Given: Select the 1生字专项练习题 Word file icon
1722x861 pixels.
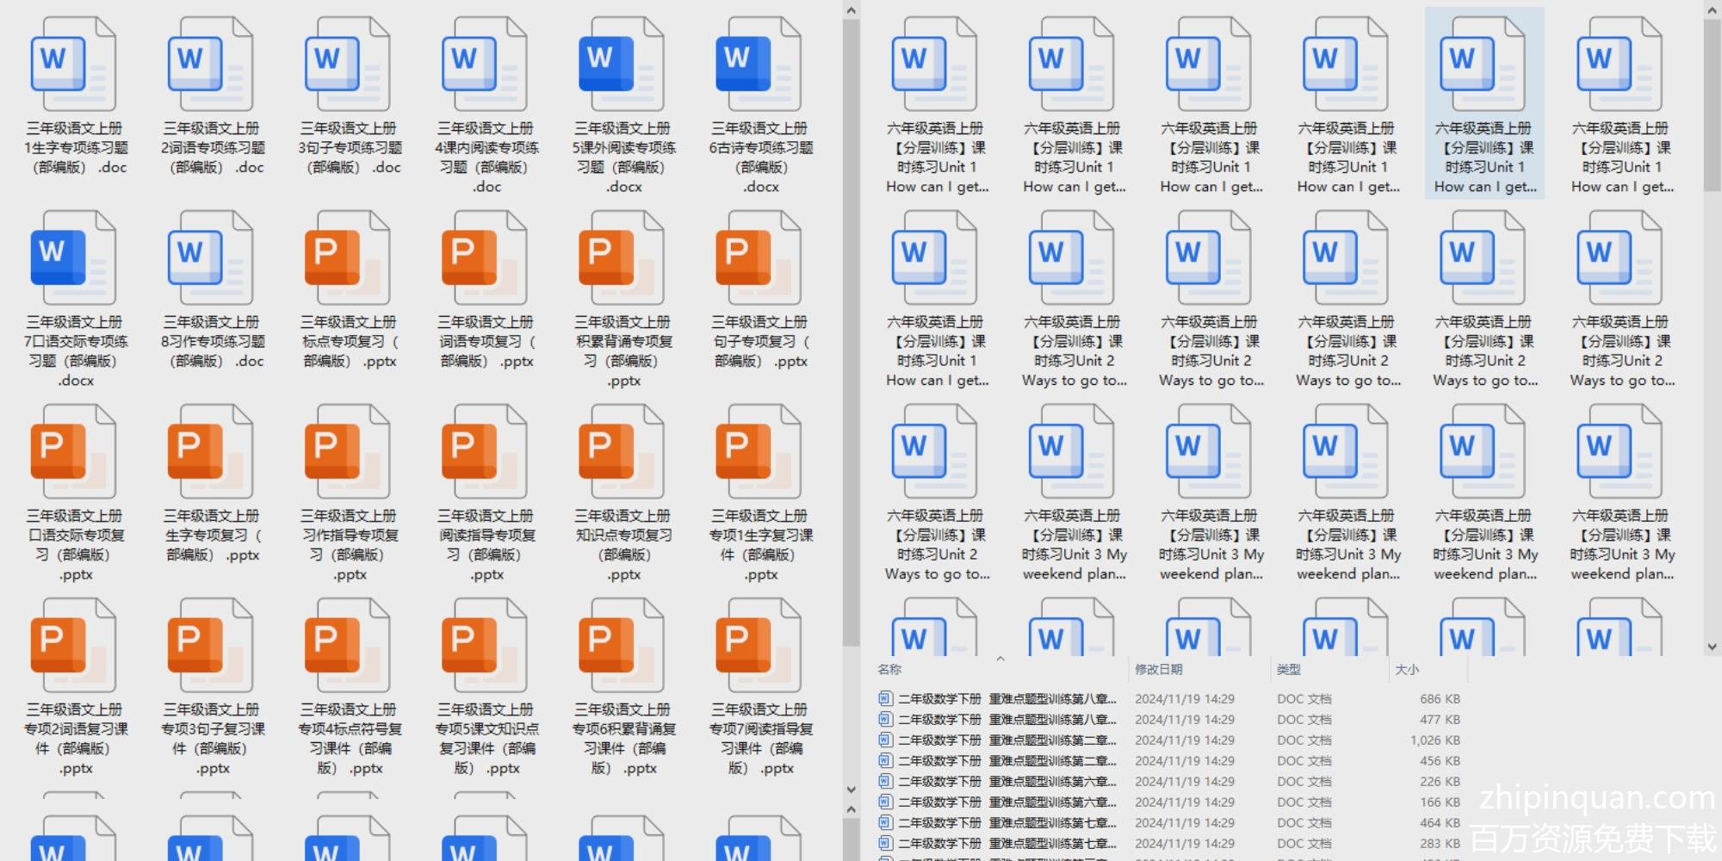Looking at the screenshot, I should pos(73,65).
